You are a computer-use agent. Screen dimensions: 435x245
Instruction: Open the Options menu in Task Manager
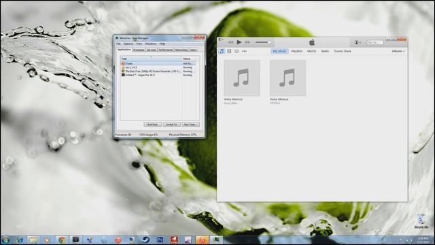128,44
